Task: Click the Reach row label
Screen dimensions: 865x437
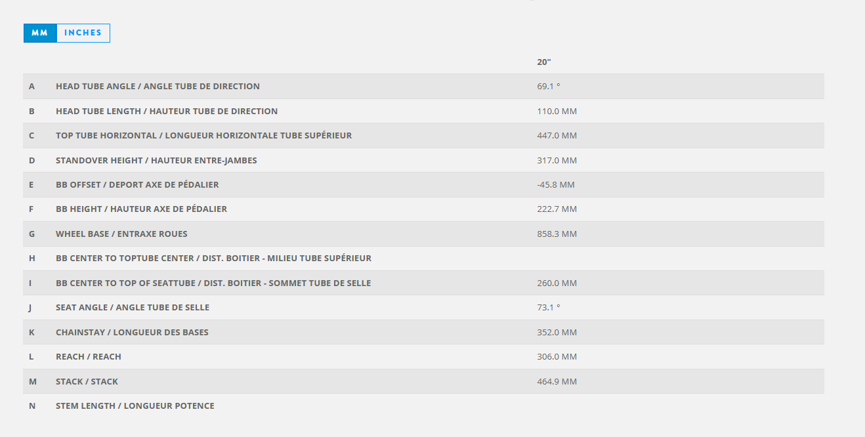Action: (x=89, y=357)
